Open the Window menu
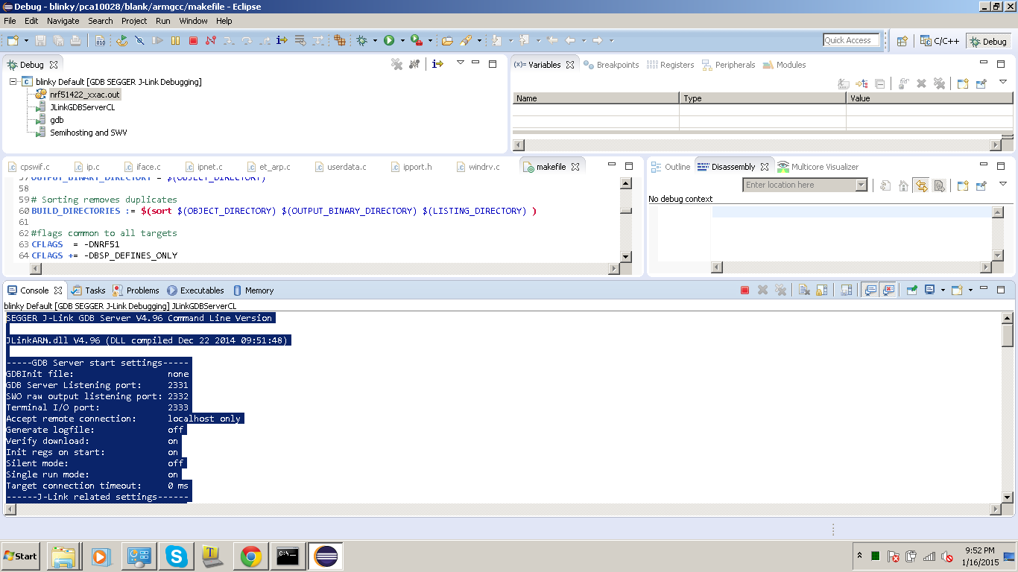Screen dimensions: 1018x572 pos(194,21)
